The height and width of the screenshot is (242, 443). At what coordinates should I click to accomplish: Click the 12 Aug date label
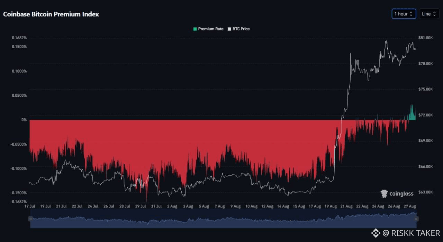click(267, 206)
